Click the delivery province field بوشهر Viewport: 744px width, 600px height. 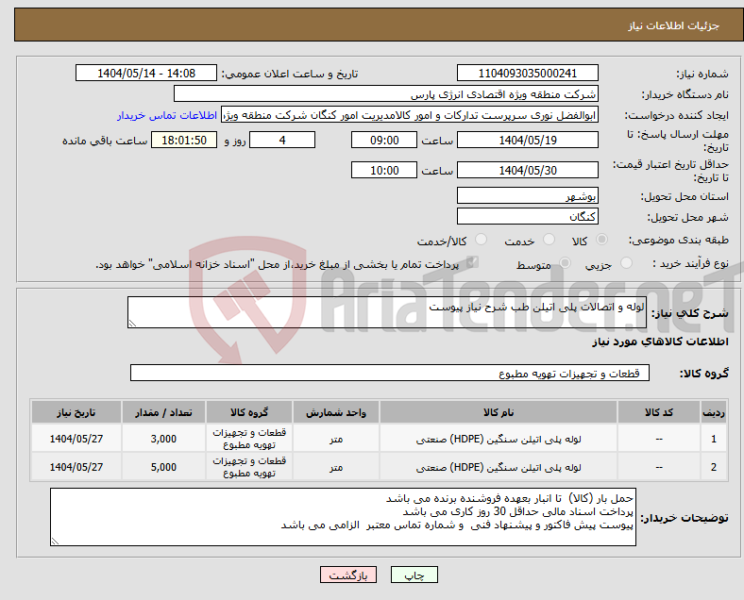527,195
